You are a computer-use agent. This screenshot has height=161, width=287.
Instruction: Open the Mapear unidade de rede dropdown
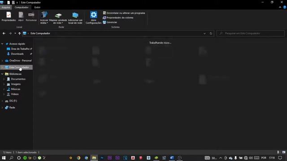(58, 18)
